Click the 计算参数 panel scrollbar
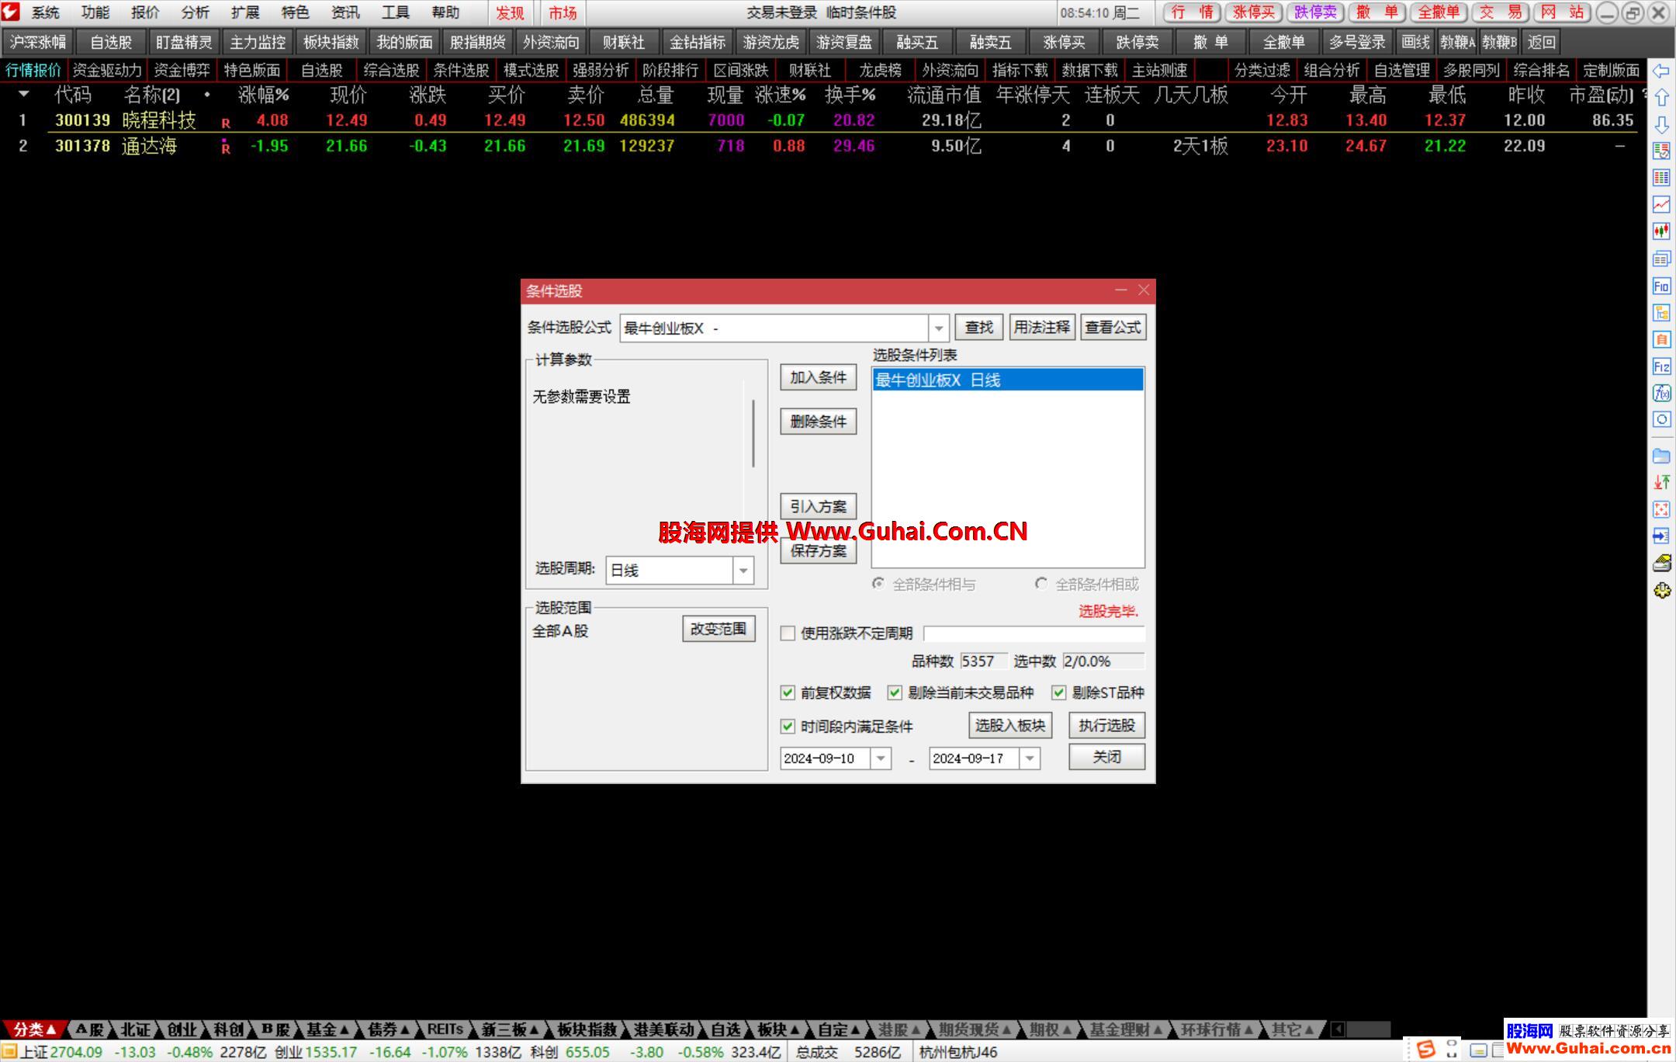The image size is (1676, 1062). pos(753,433)
